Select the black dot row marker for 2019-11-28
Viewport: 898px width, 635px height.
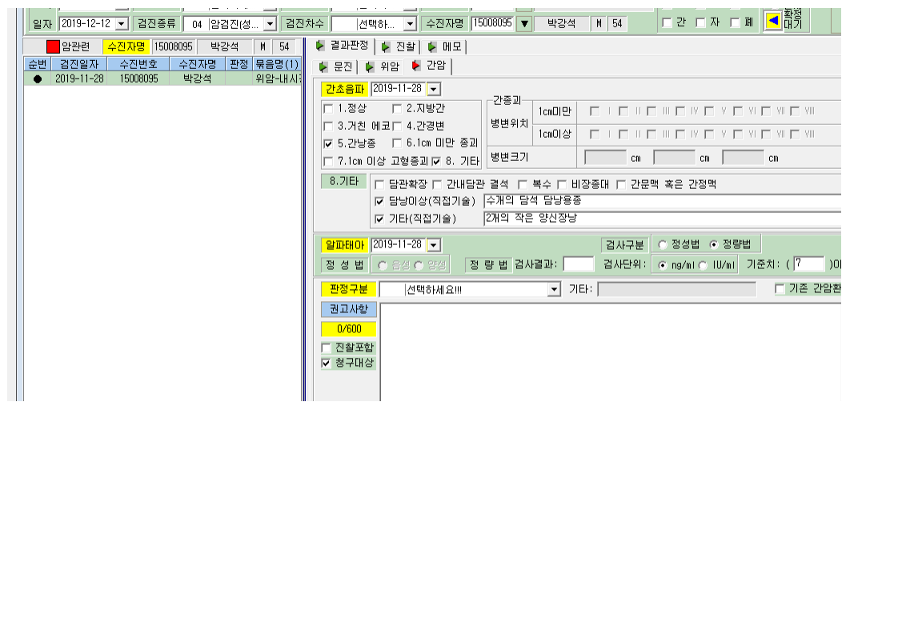[x=38, y=78]
